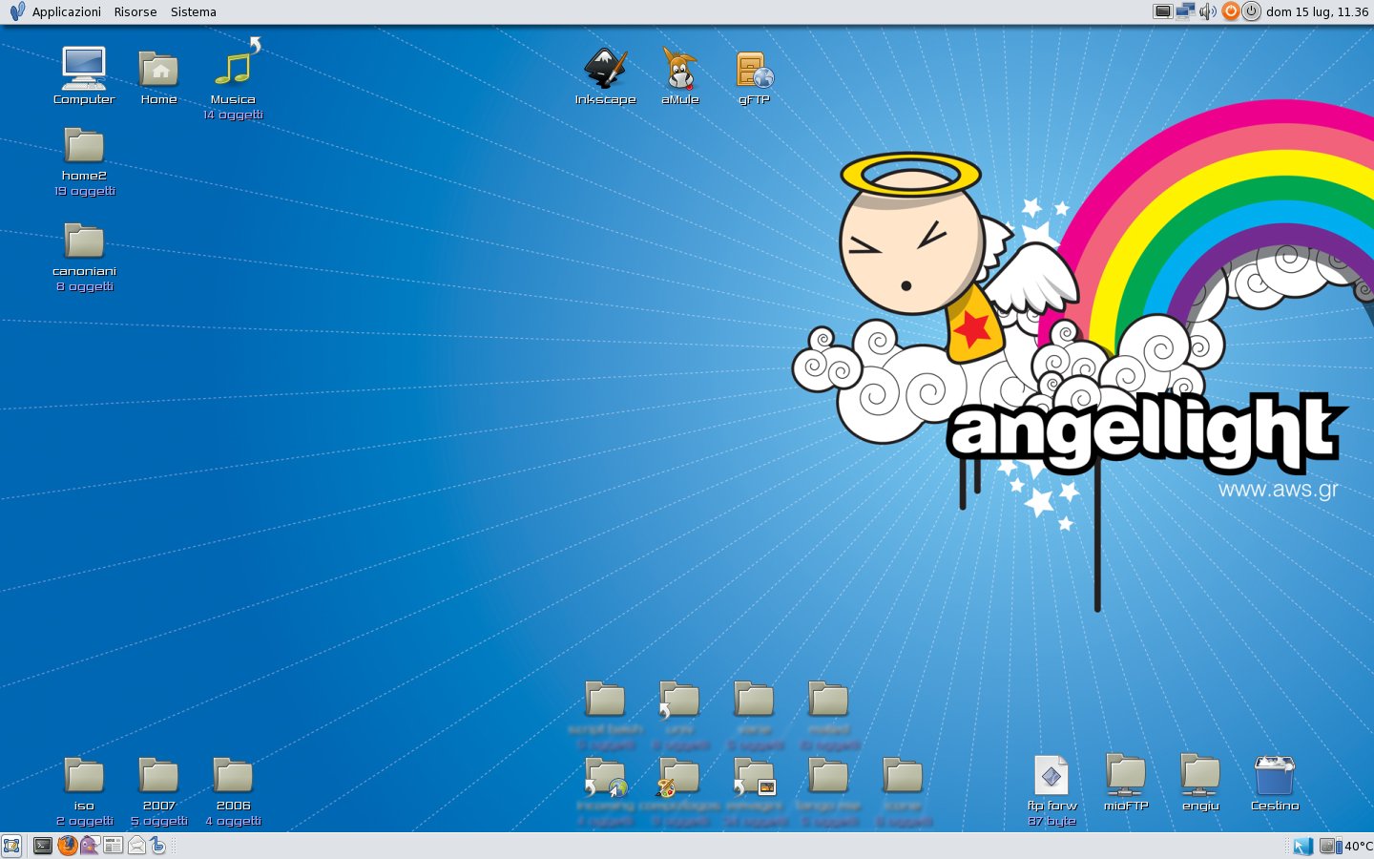
Task: Click the clock showing dom 15 lug, 11.36
Action: pyautogui.click(x=1318, y=12)
